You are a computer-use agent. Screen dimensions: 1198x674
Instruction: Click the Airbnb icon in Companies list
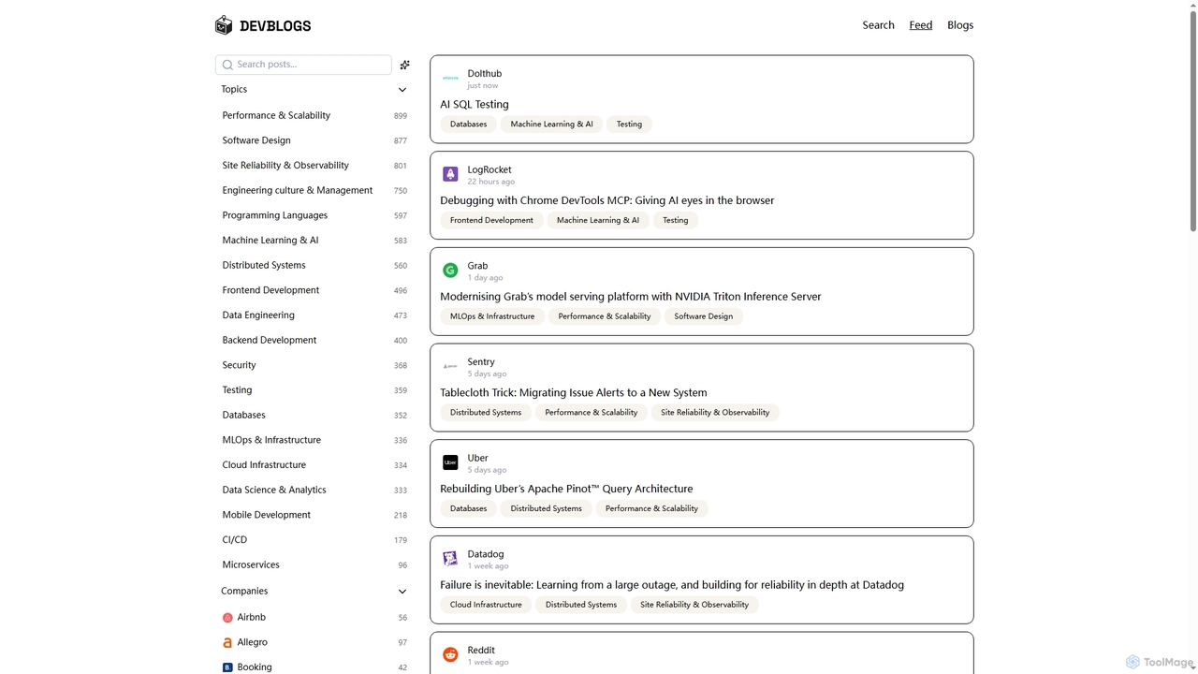[227, 618]
